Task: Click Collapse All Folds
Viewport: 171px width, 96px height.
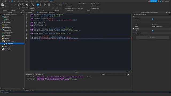Action: pos(95,8)
